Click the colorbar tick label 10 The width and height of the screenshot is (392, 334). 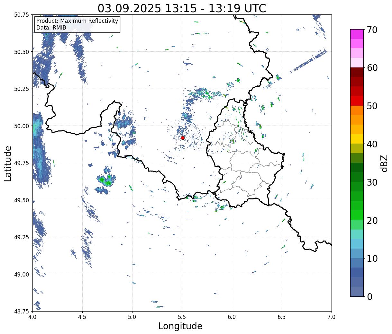[372, 258]
